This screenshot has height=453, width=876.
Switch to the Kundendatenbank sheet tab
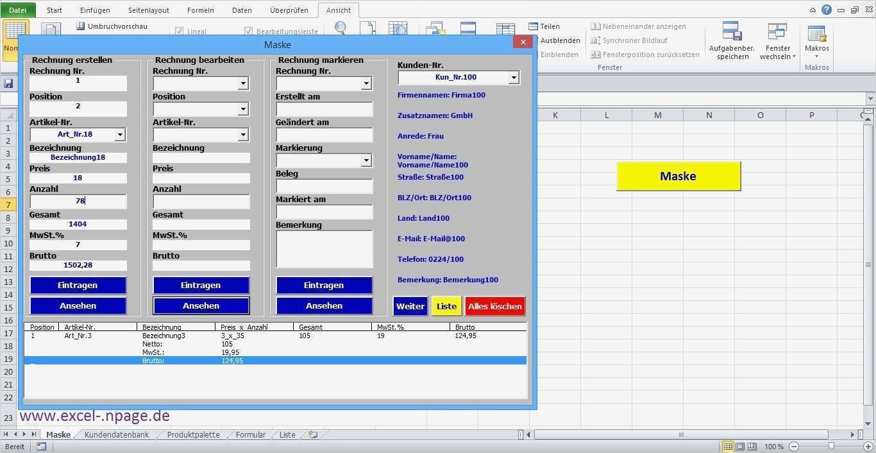116,434
